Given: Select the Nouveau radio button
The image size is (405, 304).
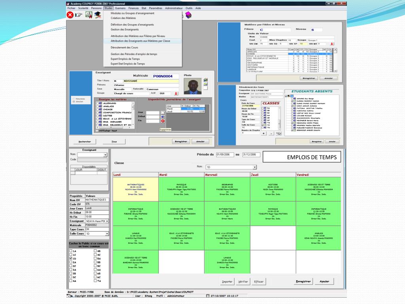Looking at the screenshot, I should (74, 99).
